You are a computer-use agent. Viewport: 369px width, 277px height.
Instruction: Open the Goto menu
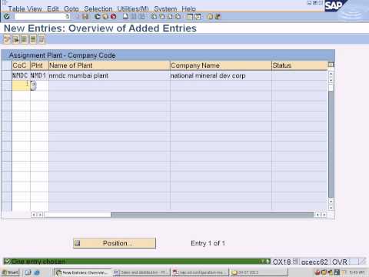[71, 9]
